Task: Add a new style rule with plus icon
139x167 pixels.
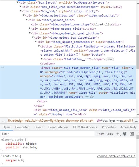Action: (x=118, y=134)
